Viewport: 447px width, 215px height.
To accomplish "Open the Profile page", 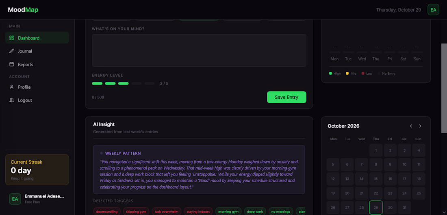I will tap(37, 87).
